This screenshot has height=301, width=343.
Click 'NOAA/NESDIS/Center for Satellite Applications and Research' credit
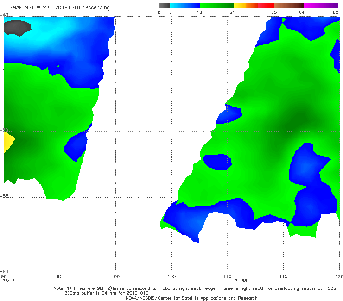(x=191, y=298)
